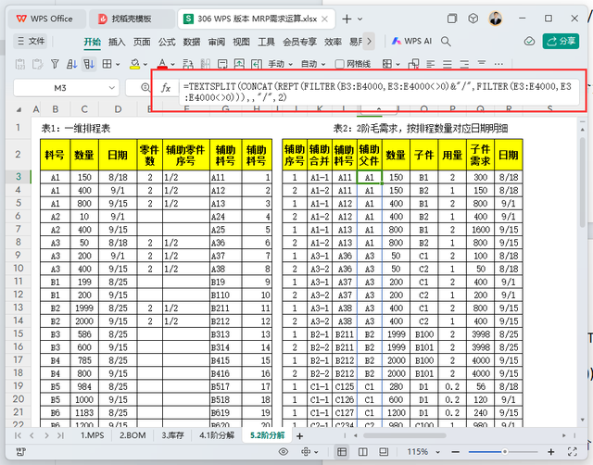Go to the WPS Office home tab

(x=45, y=19)
